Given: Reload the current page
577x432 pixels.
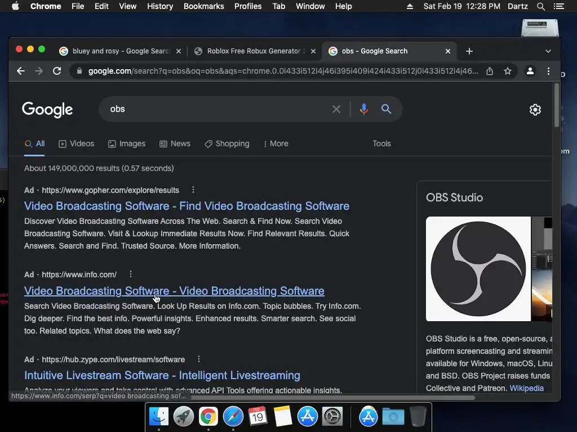Looking at the screenshot, I should [x=57, y=71].
